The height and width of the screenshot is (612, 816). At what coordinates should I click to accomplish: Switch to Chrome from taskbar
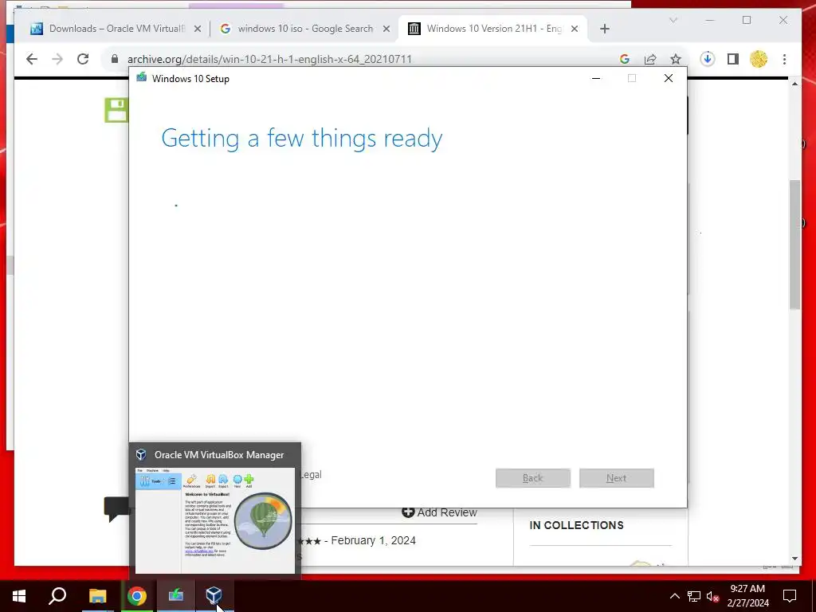[x=137, y=596]
